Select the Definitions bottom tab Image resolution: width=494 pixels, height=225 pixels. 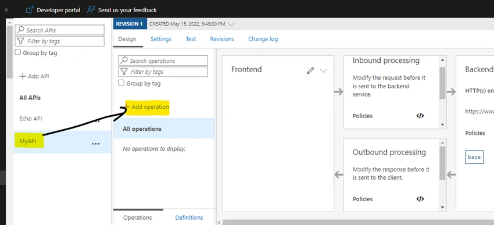coord(189,217)
